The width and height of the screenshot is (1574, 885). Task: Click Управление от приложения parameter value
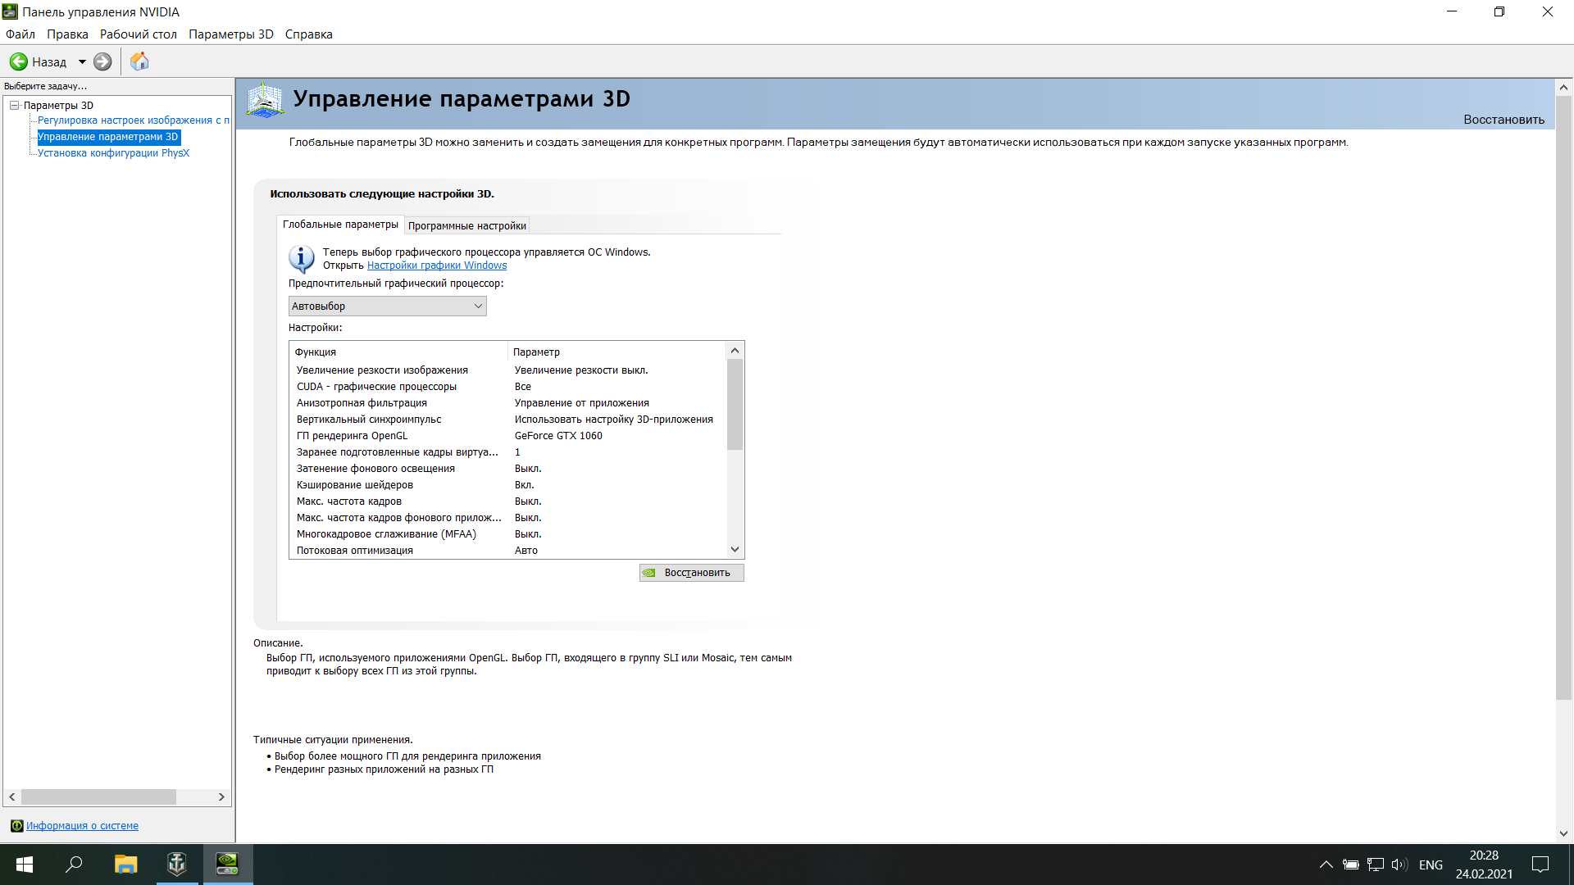click(x=581, y=403)
